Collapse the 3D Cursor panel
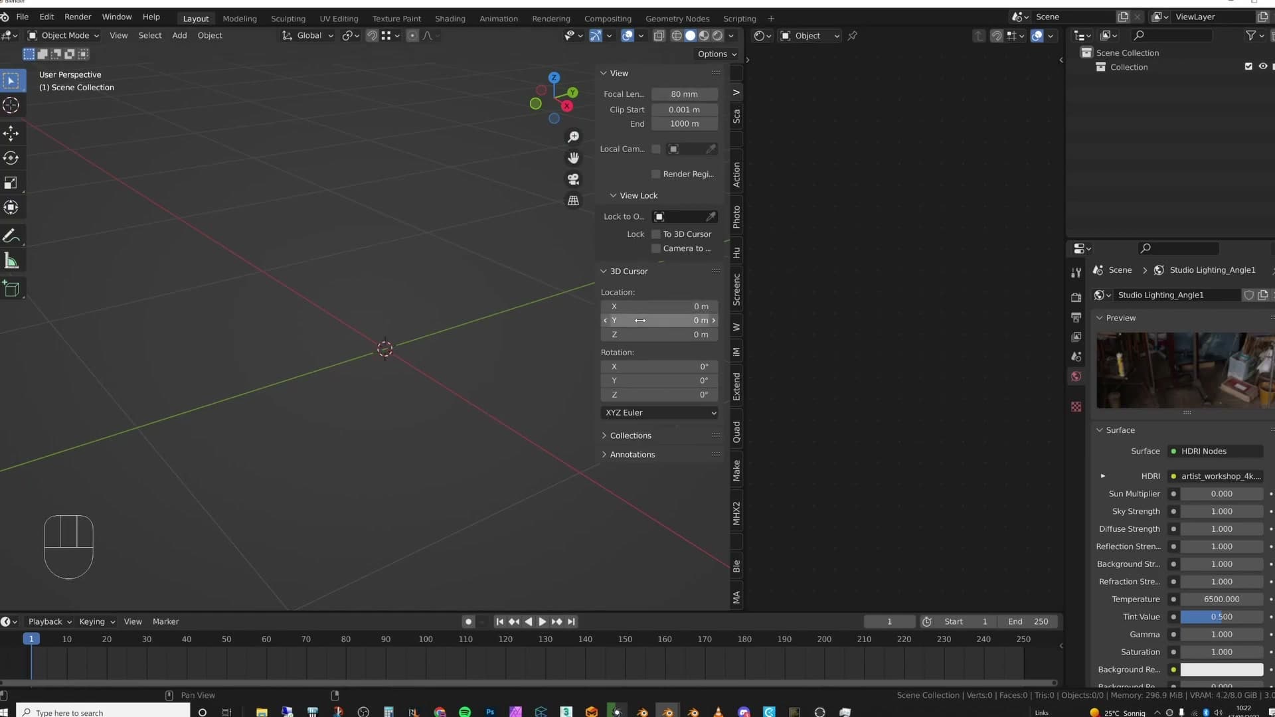Viewport: 1275px width, 717px height. point(628,272)
